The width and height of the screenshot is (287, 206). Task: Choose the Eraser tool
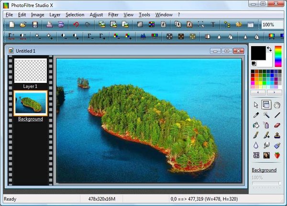tap(277, 125)
